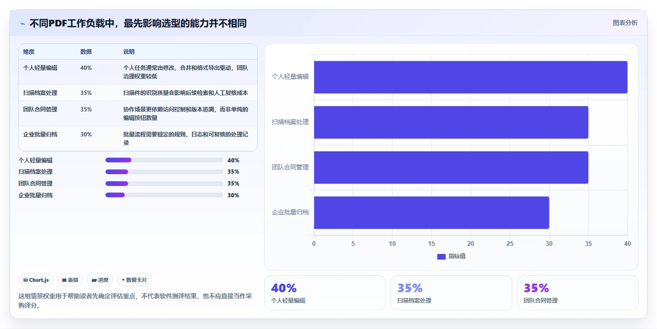Click the 企业批量归档 progress bar
The height and width of the screenshot is (329, 657).
pos(164,195)
